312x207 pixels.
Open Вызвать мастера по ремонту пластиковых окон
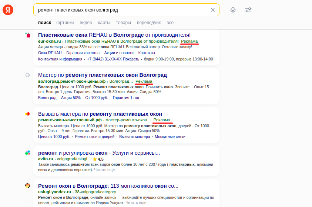tap(100, 114)
